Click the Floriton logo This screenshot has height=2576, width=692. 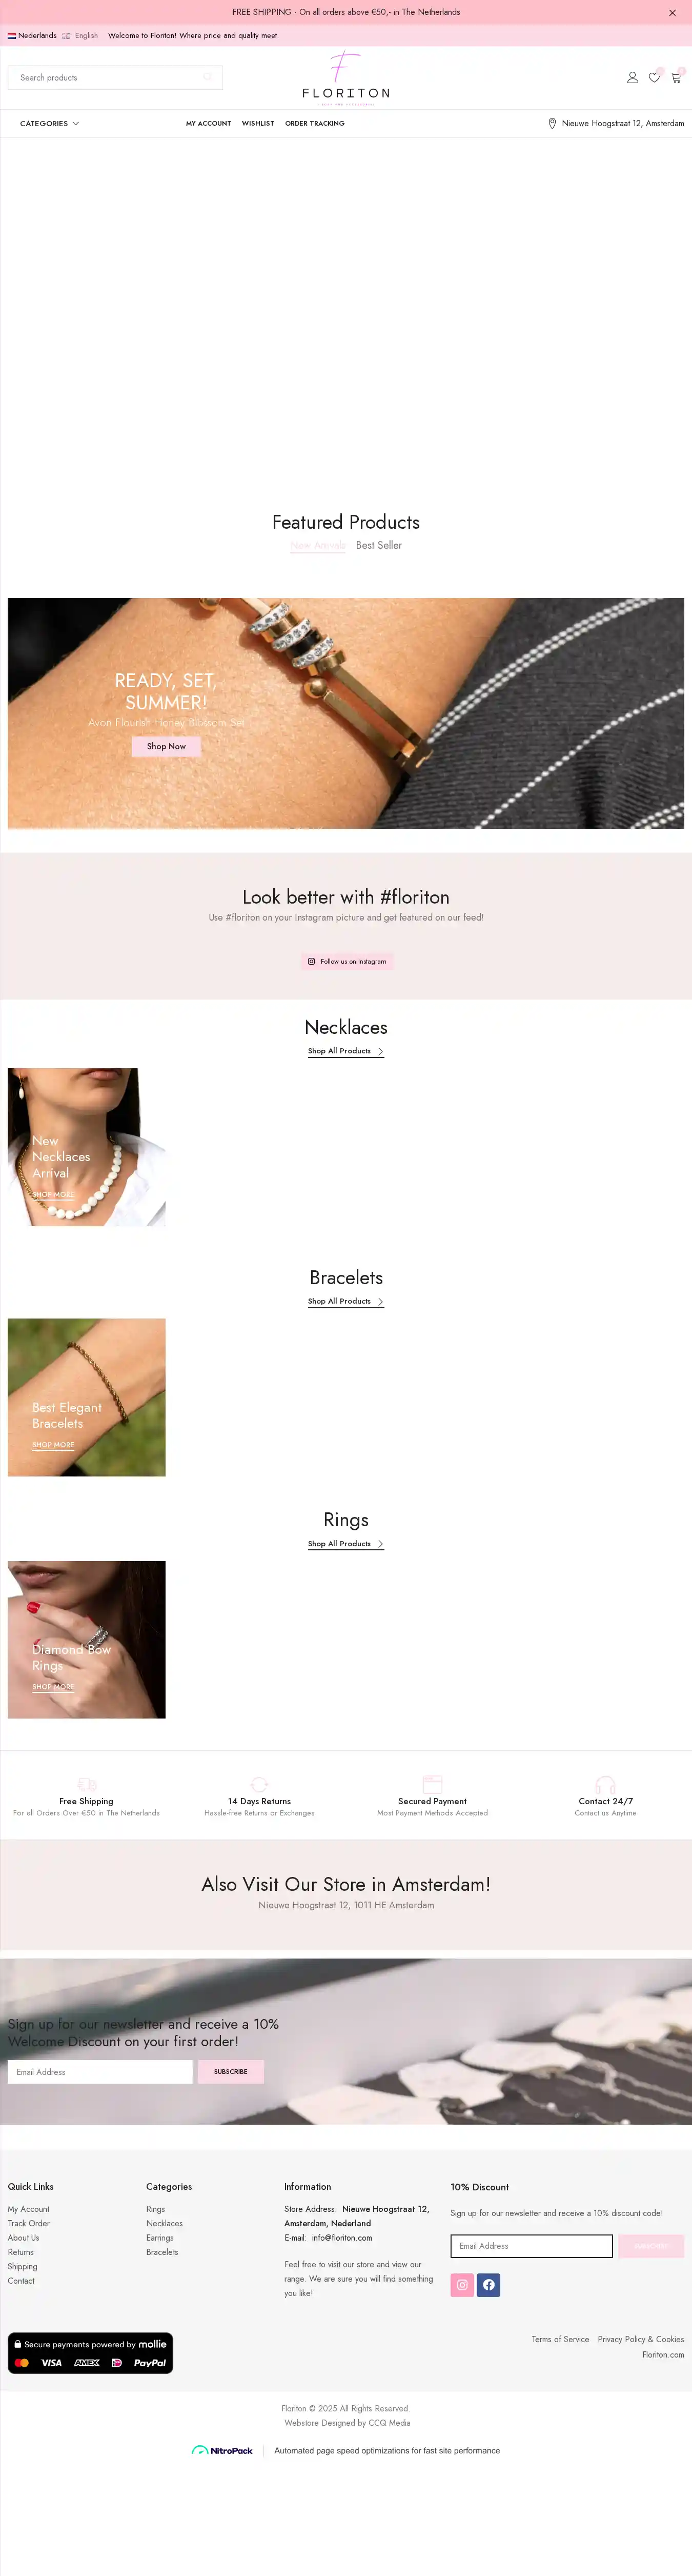coord(346,77)
